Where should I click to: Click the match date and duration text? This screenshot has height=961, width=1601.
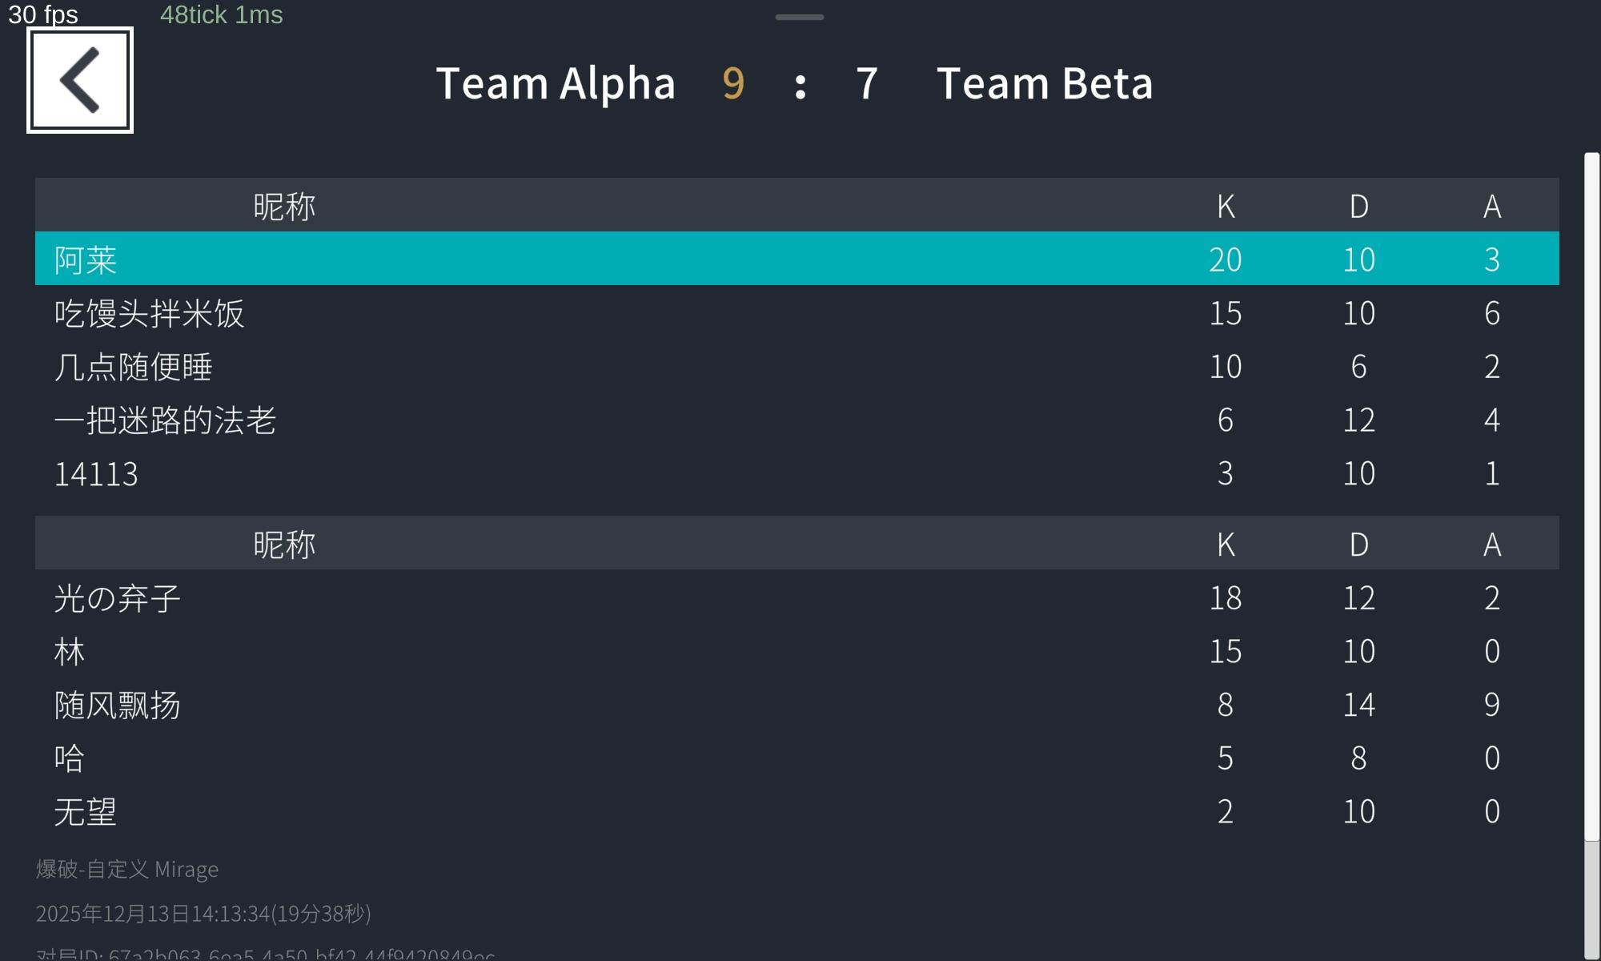[x=203, y=914]
